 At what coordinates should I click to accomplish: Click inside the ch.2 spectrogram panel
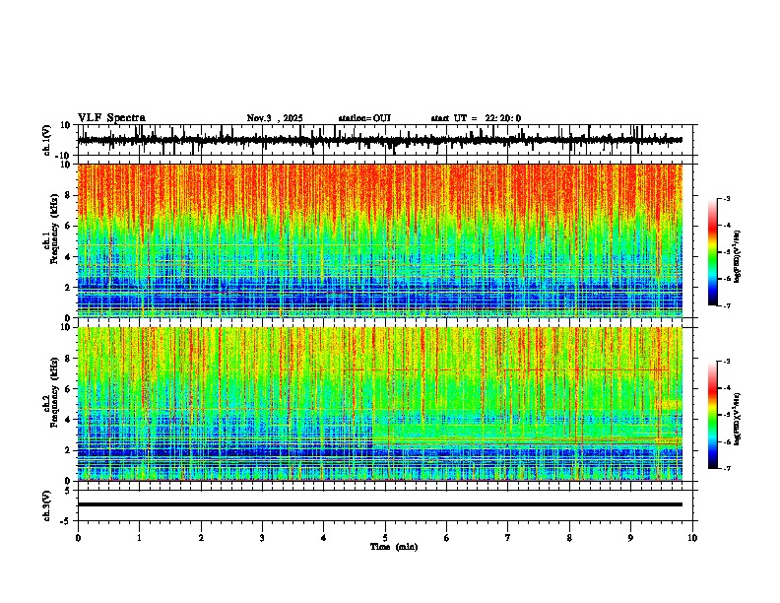[x=380, y=404]
